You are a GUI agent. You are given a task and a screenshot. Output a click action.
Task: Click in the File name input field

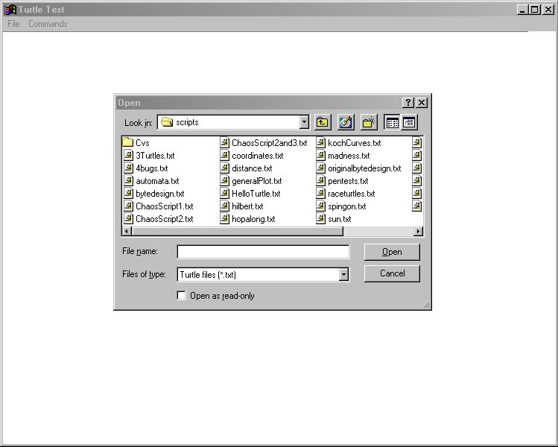click(263, 252)
